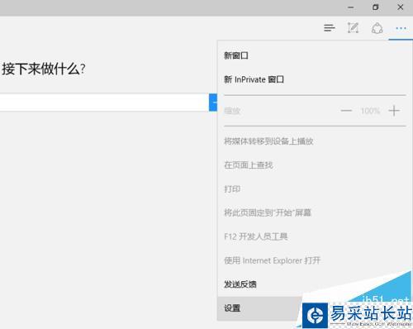
Task: Select the 100% zoom value
Action: (x=370, y=111)
